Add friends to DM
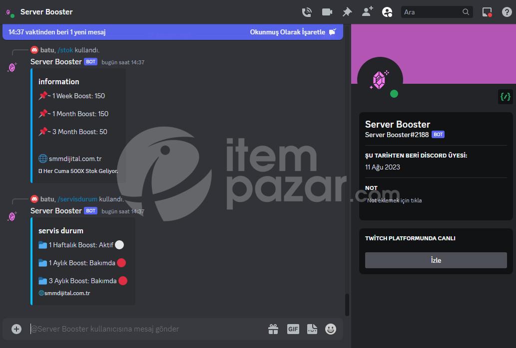 367,12
